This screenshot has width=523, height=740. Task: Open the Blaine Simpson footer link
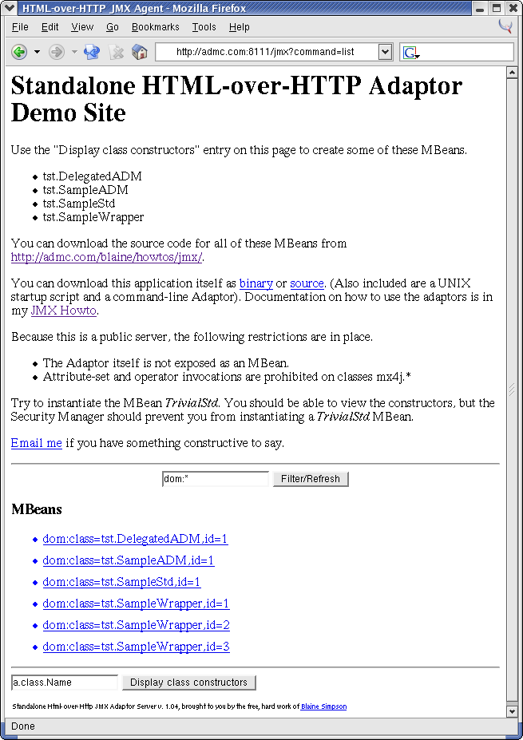(324, 706)
